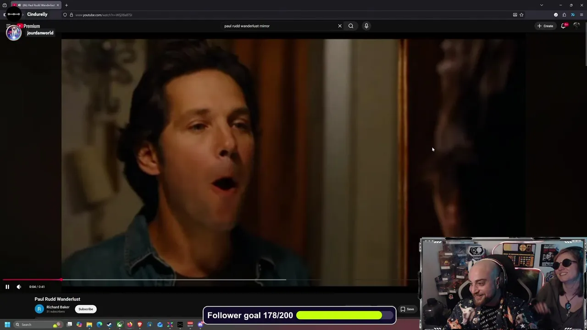Click the Windows taskbar Search box
Screen dimensions: 587x330
38,324
